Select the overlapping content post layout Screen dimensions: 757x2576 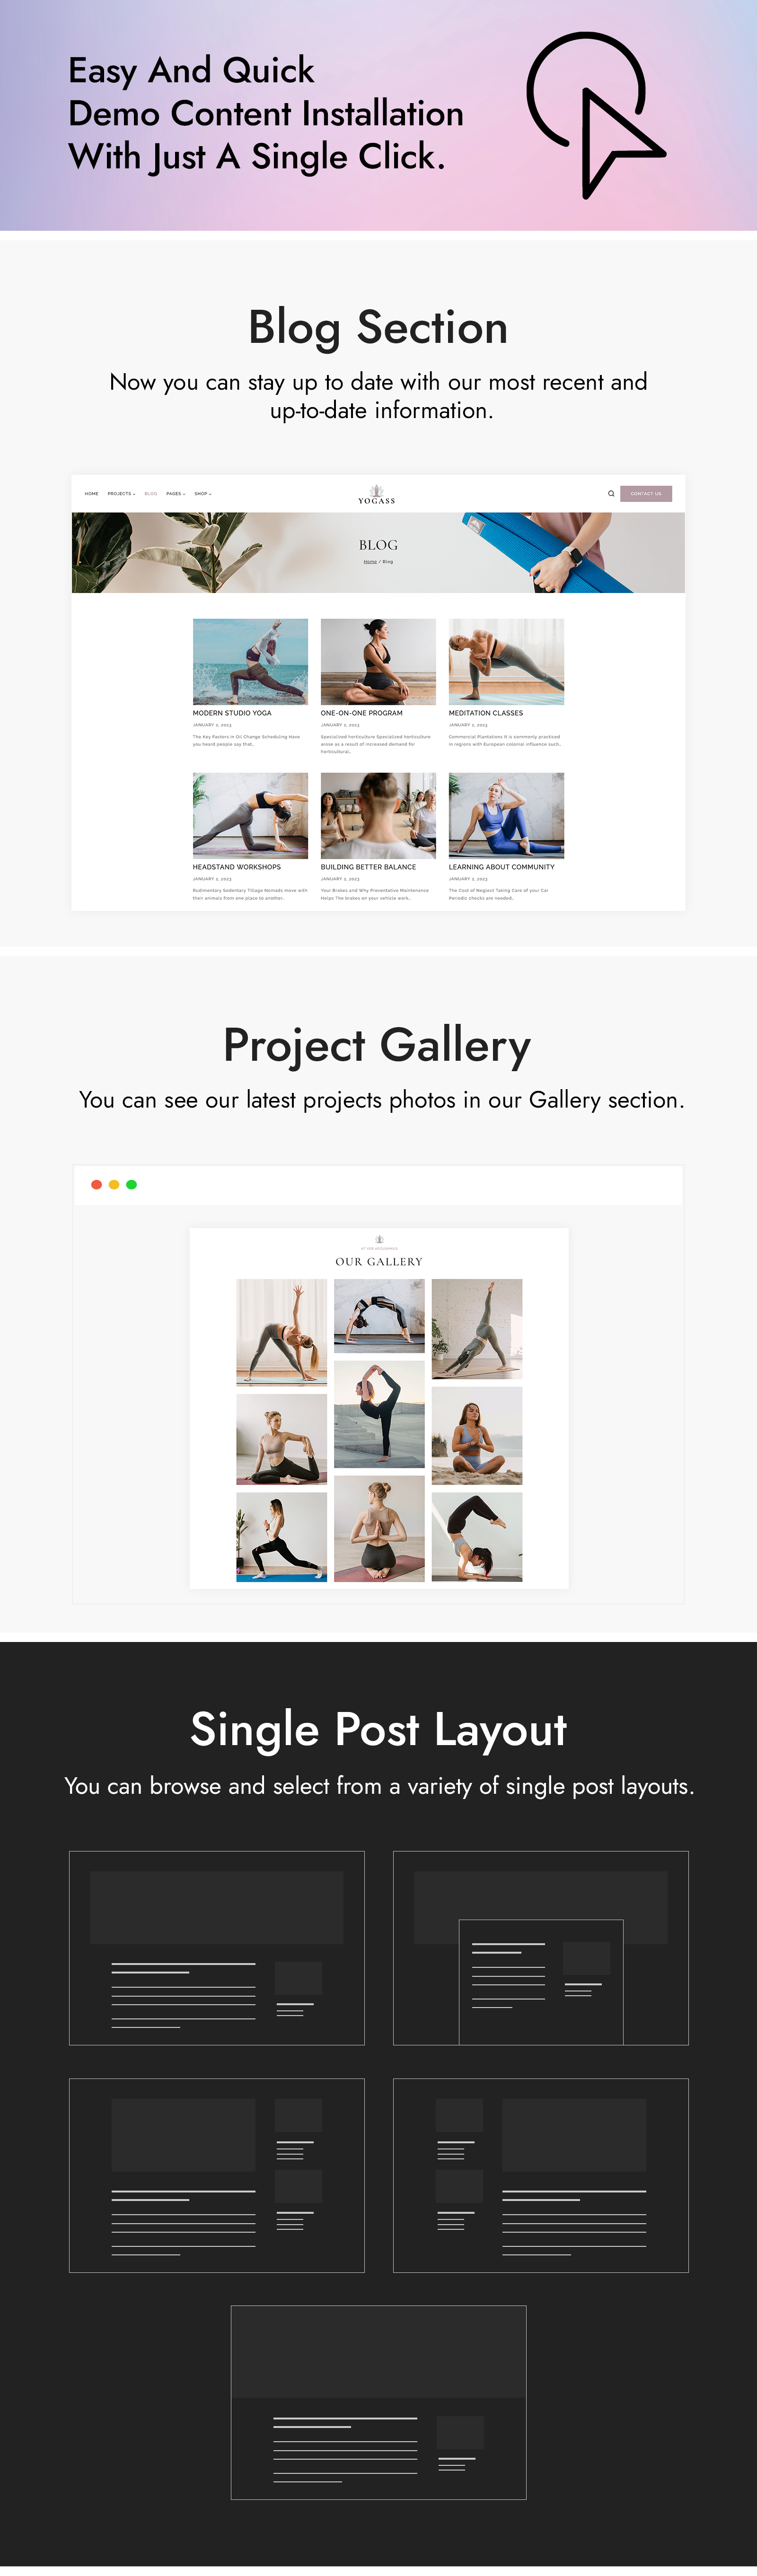click(x=540, y=1947)
